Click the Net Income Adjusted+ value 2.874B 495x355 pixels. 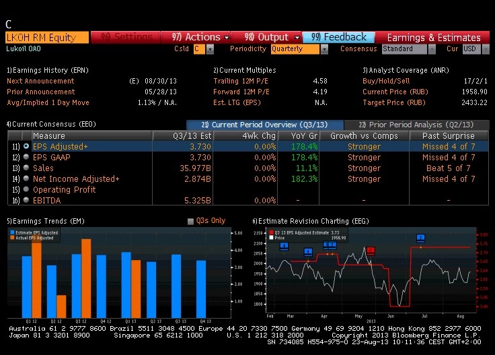tap(198, 179)
